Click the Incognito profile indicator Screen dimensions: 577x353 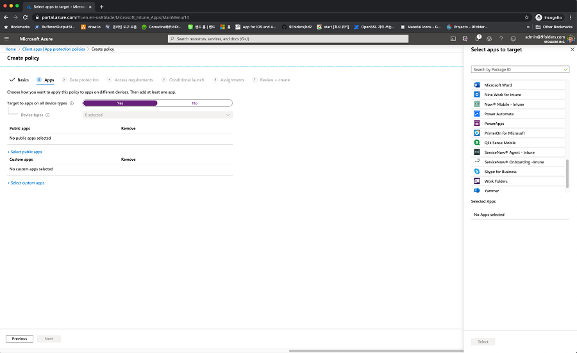pyautogui.click(x=549, y=17)
